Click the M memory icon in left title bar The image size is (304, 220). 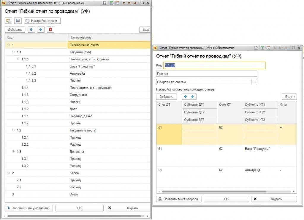tap(124, 3)
